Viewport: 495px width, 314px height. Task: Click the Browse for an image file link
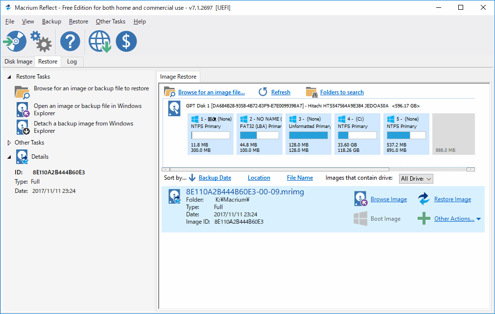pos(212,92)
